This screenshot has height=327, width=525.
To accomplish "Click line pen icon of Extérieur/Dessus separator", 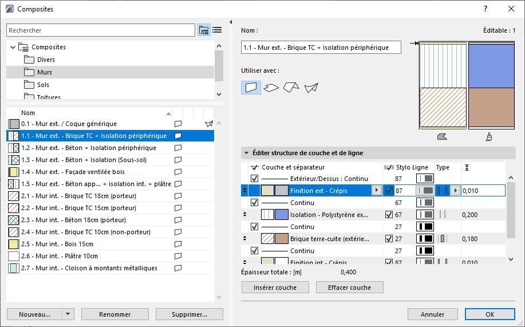I will 425,179.
